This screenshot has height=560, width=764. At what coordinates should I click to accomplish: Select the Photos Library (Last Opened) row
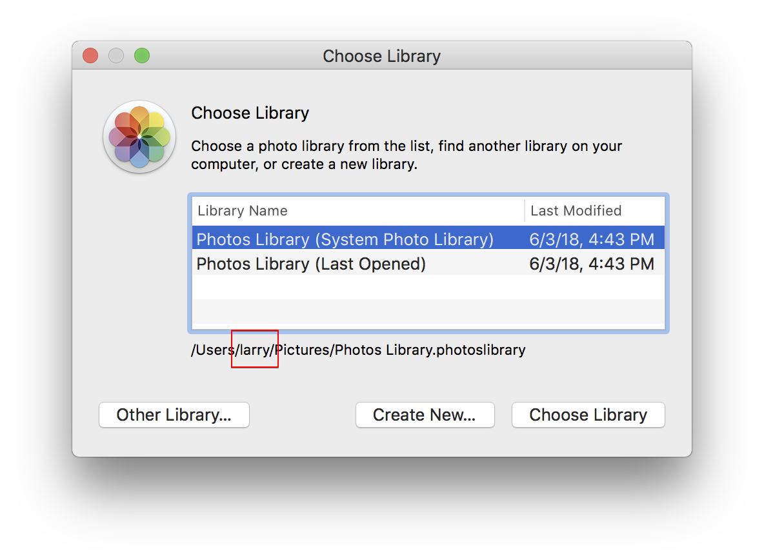click(x=311, y=264)
